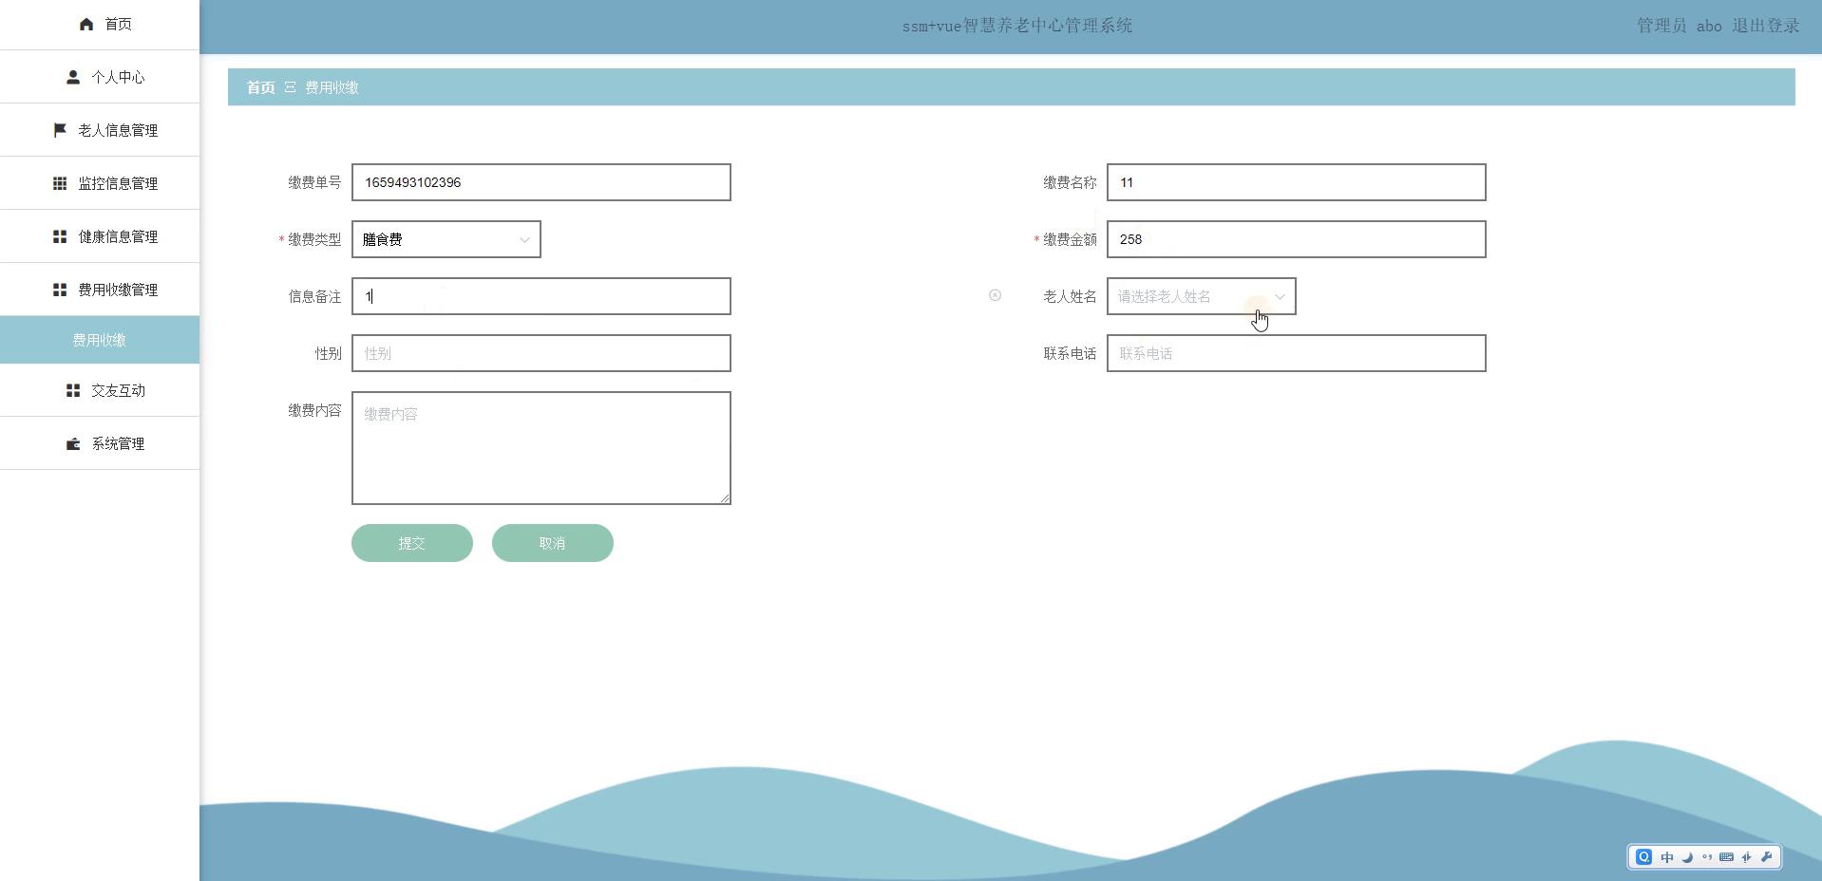Click 退出登录 to log out

click(1766, 26)
